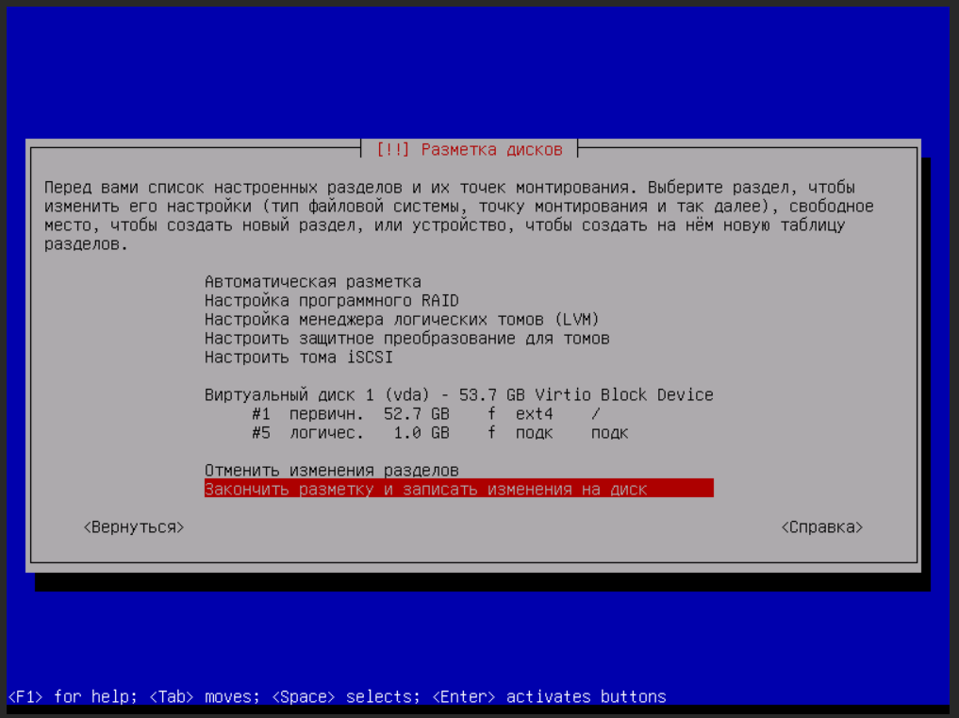The image size is (959, 718).
Task: Click the [!!] priority marker in title
Action: 392,150
